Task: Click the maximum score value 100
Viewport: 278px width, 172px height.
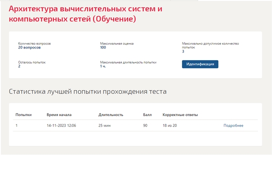Action: [x=103, y=47]
